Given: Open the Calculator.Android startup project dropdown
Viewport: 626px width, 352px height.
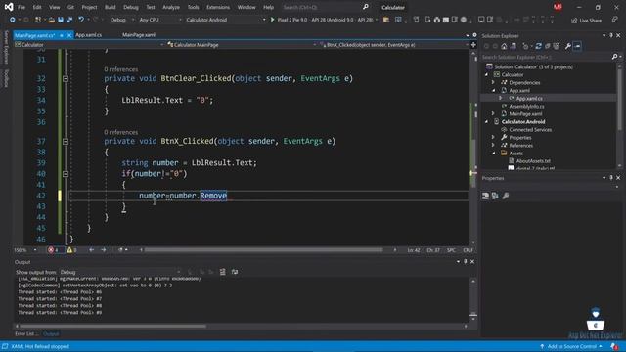Looking at the screenshot, I should click(x=226, y=20).
